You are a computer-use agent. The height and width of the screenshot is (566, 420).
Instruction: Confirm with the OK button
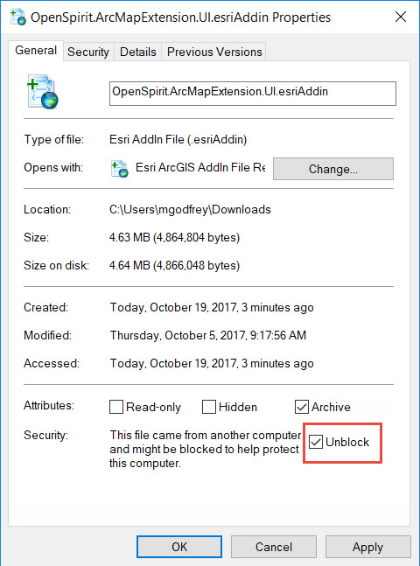click(x=179, y=547)
